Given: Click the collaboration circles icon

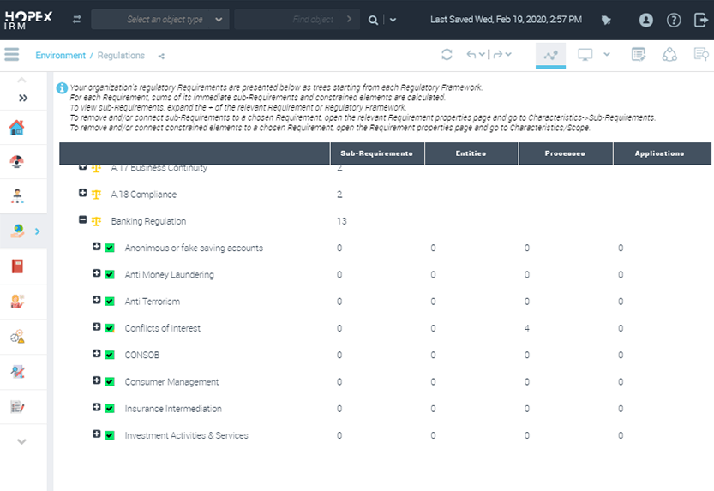Looking at the screenshot, I should 669,55.
